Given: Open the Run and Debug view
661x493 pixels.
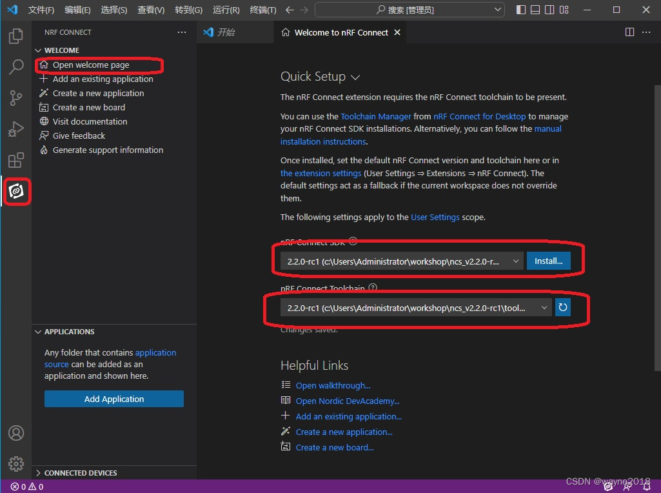Looking at the screenshot, I should tap(16, 129).
